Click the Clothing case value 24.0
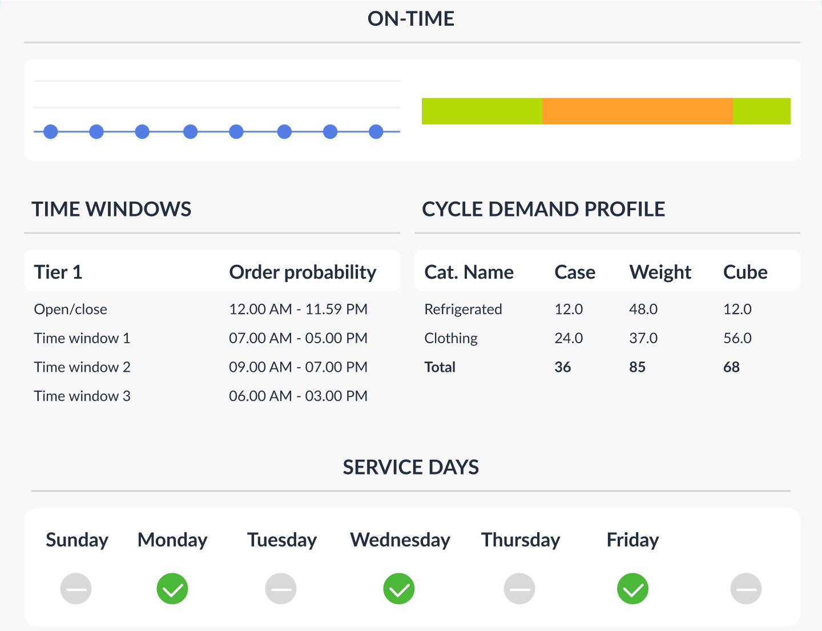Screen dimensions: 822x631 [x=569, y=338]
